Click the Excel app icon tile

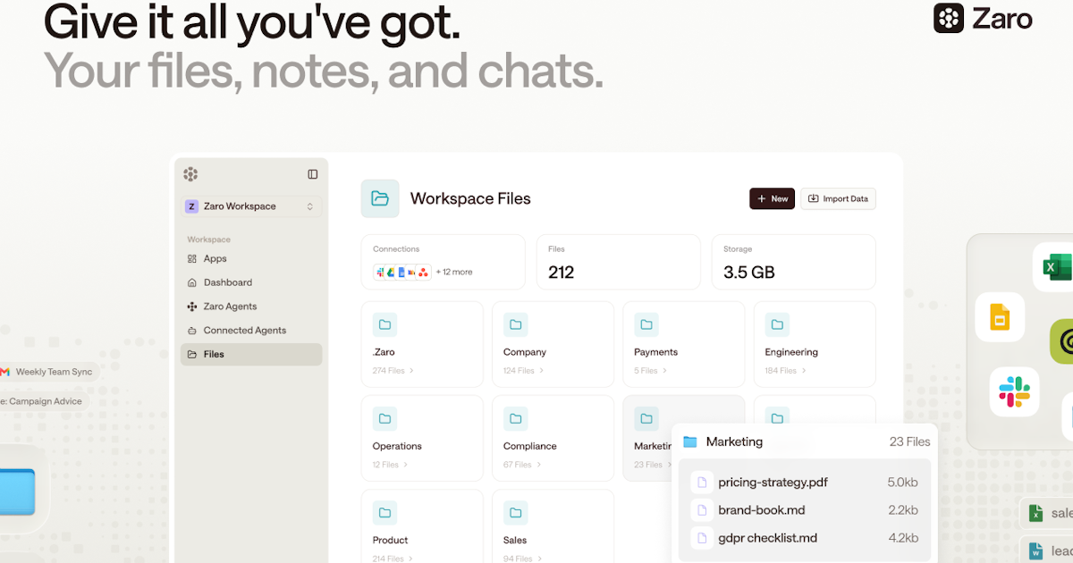click(x=1053, y=267)
